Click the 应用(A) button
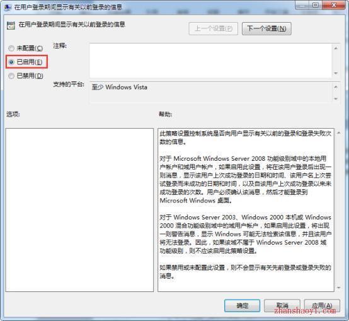 (322, 305)
